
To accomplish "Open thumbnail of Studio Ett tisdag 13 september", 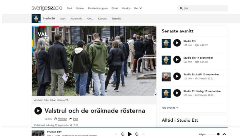I will 166,93.
